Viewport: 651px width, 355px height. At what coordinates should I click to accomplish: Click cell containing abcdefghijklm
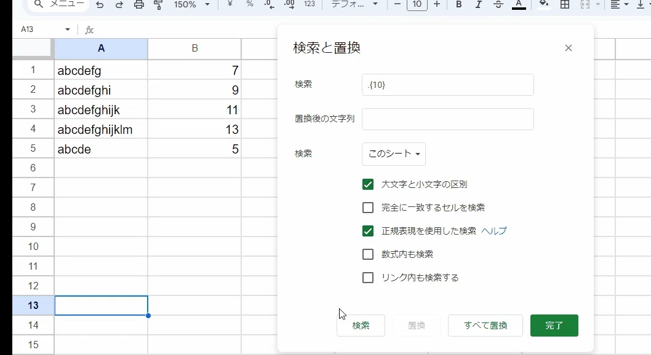(x=101, y=129)
